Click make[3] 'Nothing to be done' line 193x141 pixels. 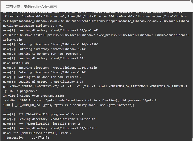coord(42,77)
